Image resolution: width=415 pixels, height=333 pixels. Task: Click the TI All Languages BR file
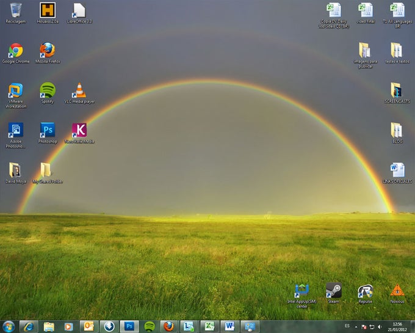[397, 15]
